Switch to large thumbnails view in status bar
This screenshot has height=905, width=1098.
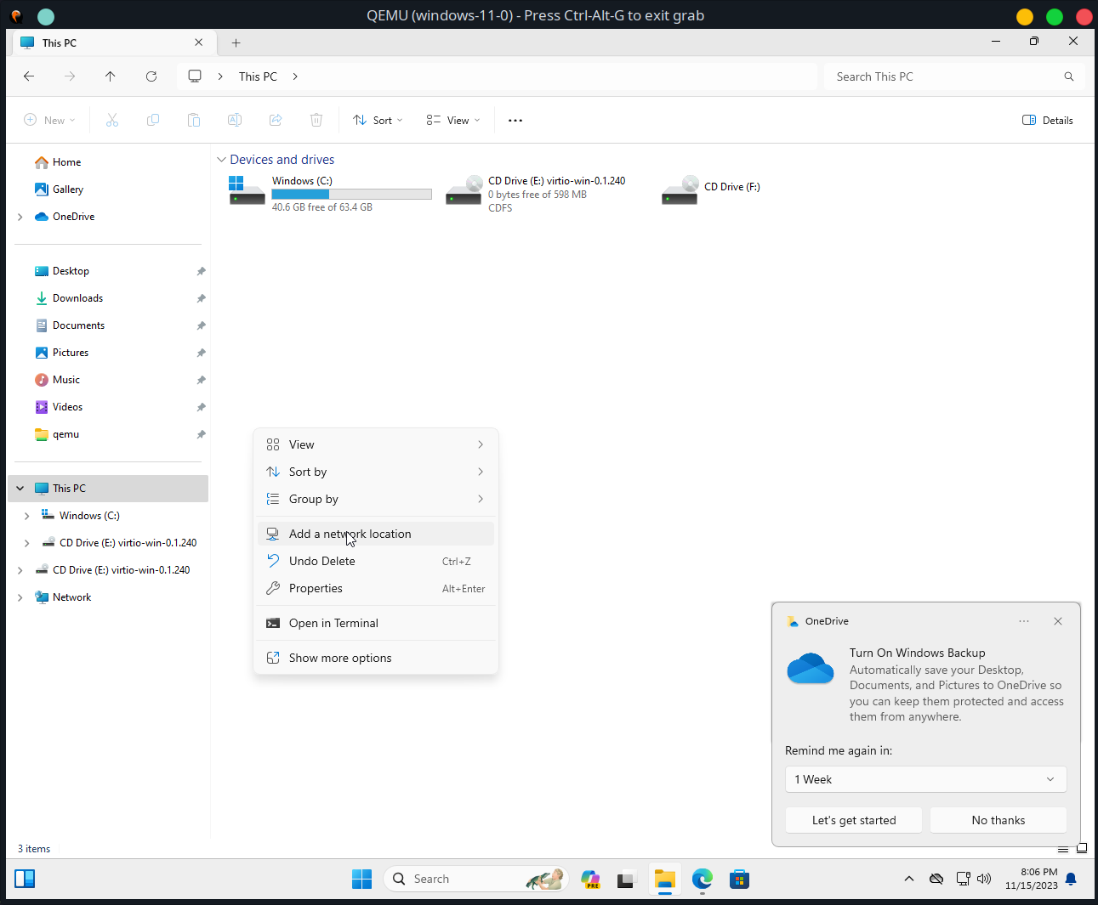[1082, 848]
